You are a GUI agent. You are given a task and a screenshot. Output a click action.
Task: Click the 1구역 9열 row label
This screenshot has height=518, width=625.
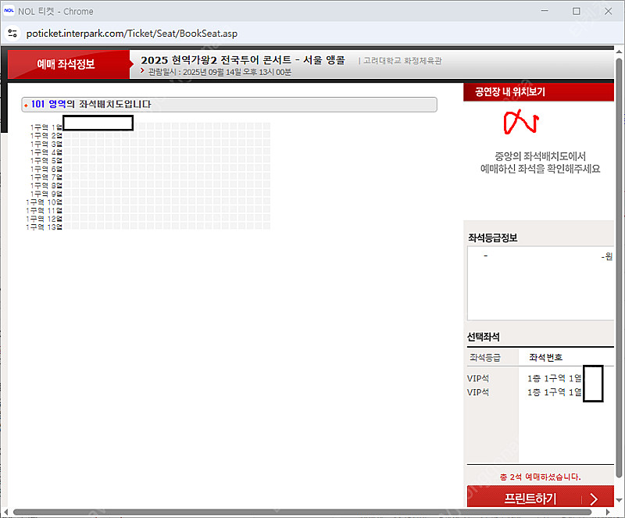(46, 194)
